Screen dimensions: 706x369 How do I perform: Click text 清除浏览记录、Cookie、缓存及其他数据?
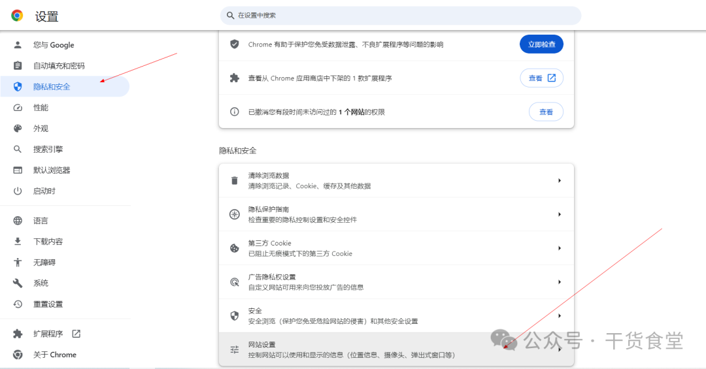click(309, 186)
